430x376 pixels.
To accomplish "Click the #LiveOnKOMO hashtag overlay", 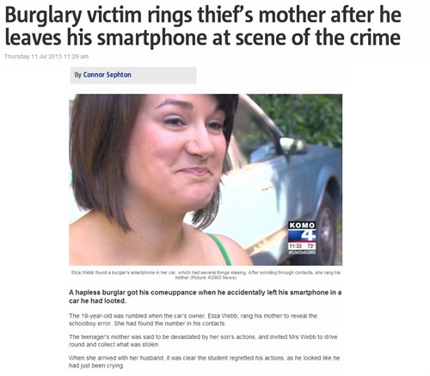I will point(302,252).
